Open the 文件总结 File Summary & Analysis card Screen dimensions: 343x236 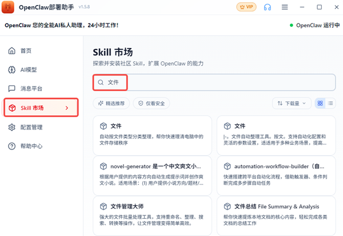[x=276, y=216]
